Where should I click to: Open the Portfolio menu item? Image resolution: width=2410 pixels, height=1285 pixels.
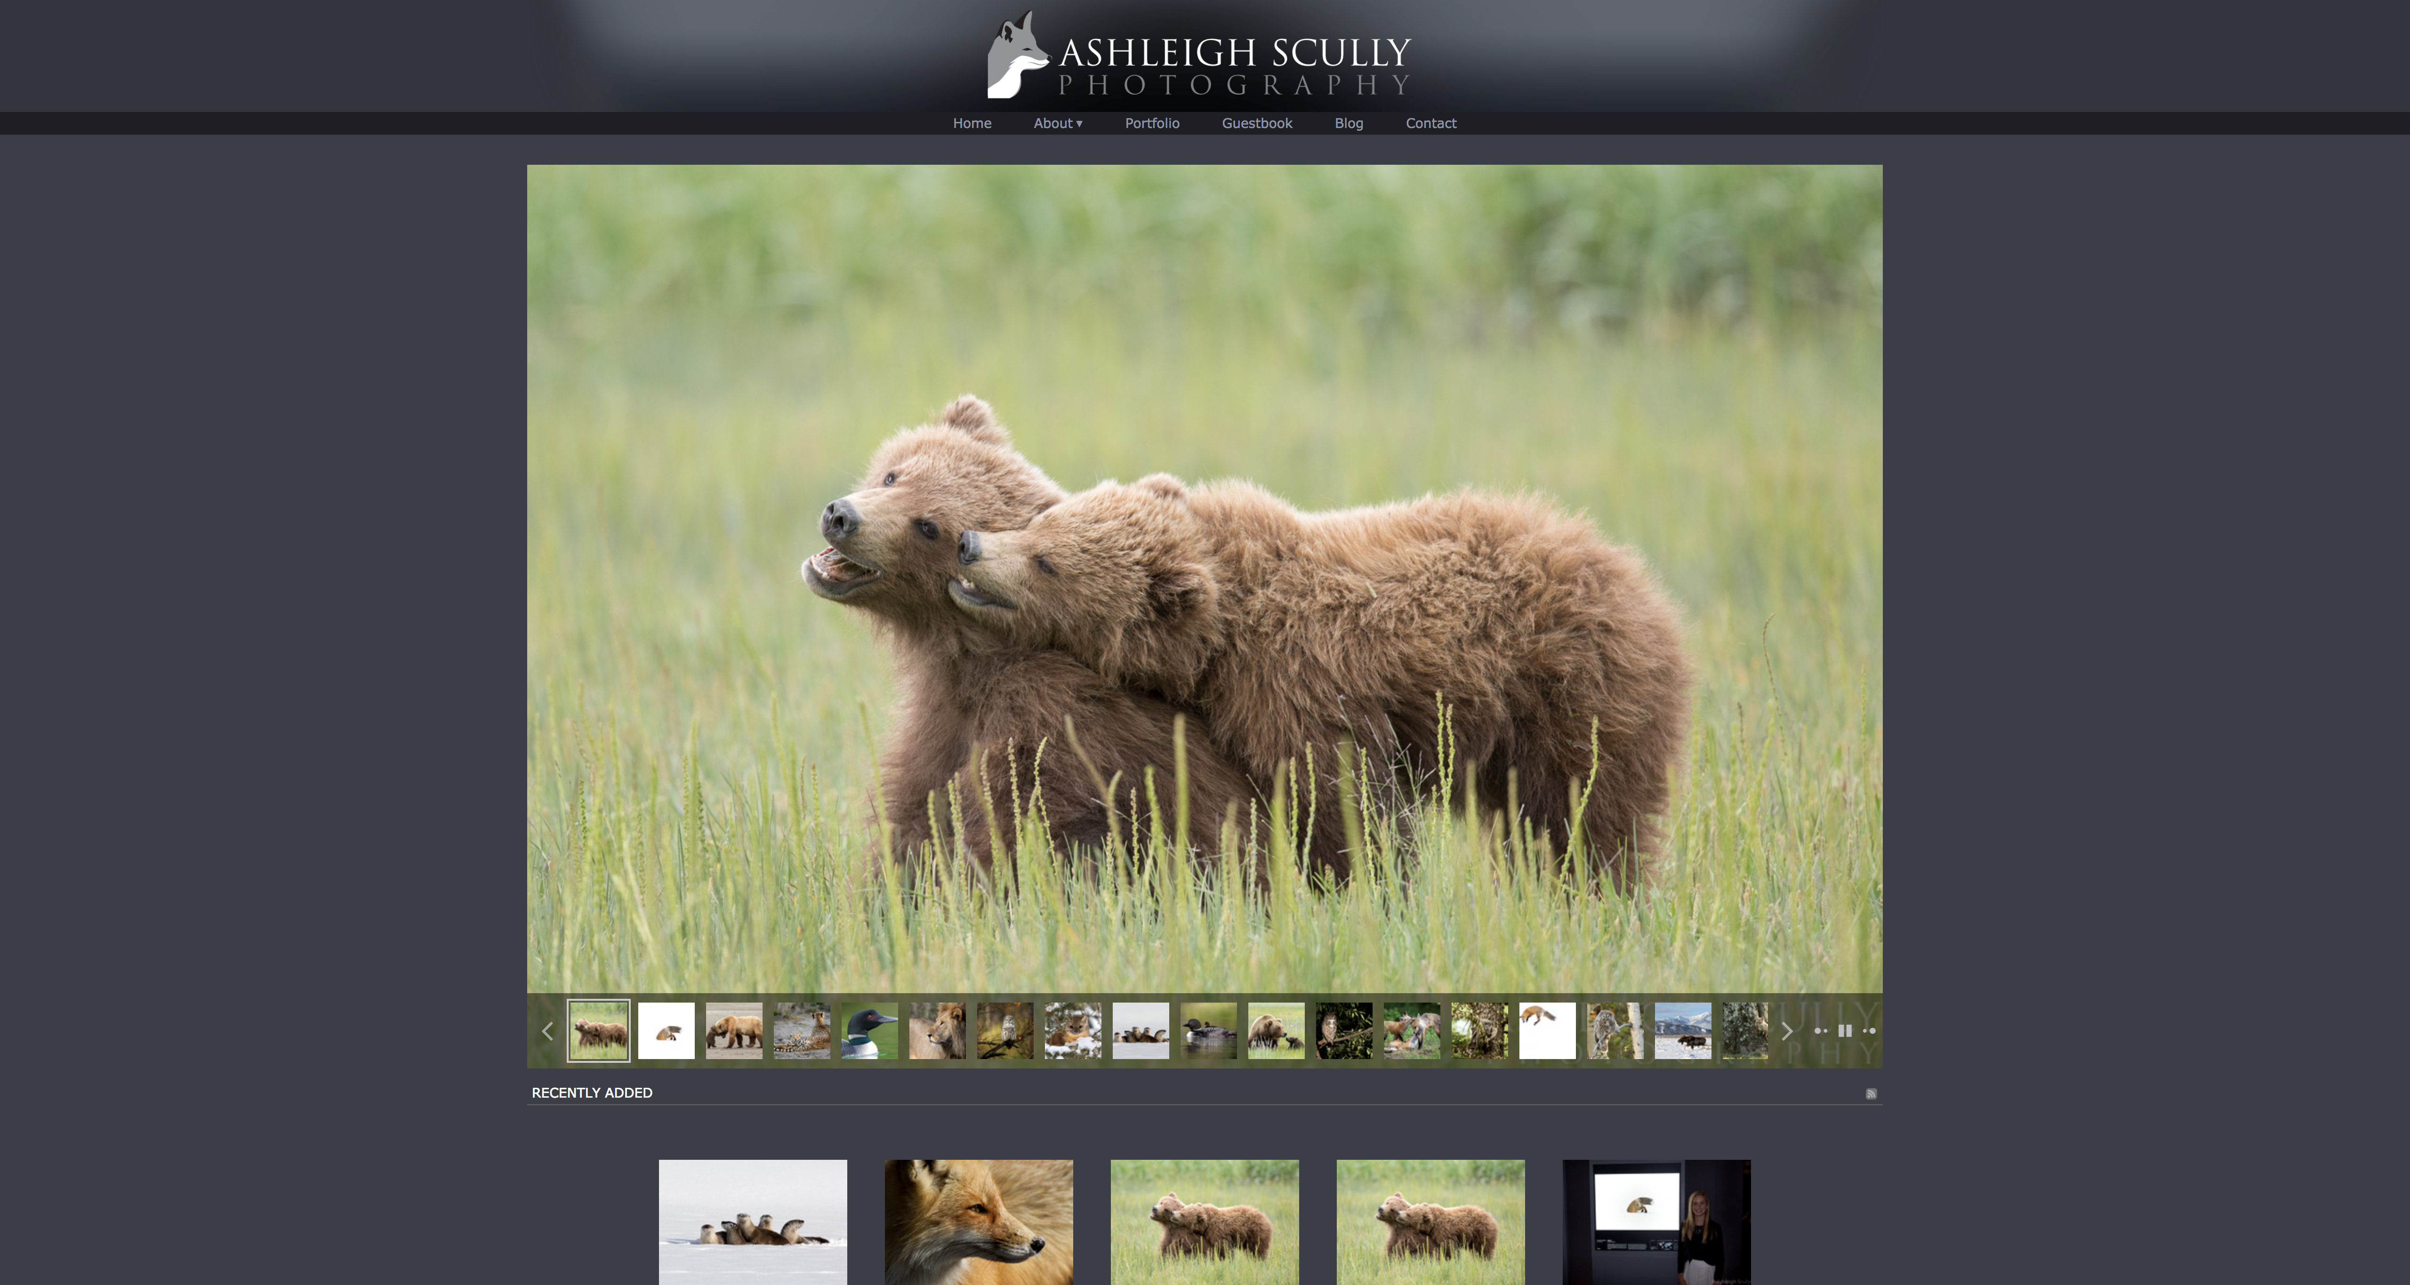click(1152, 123)
